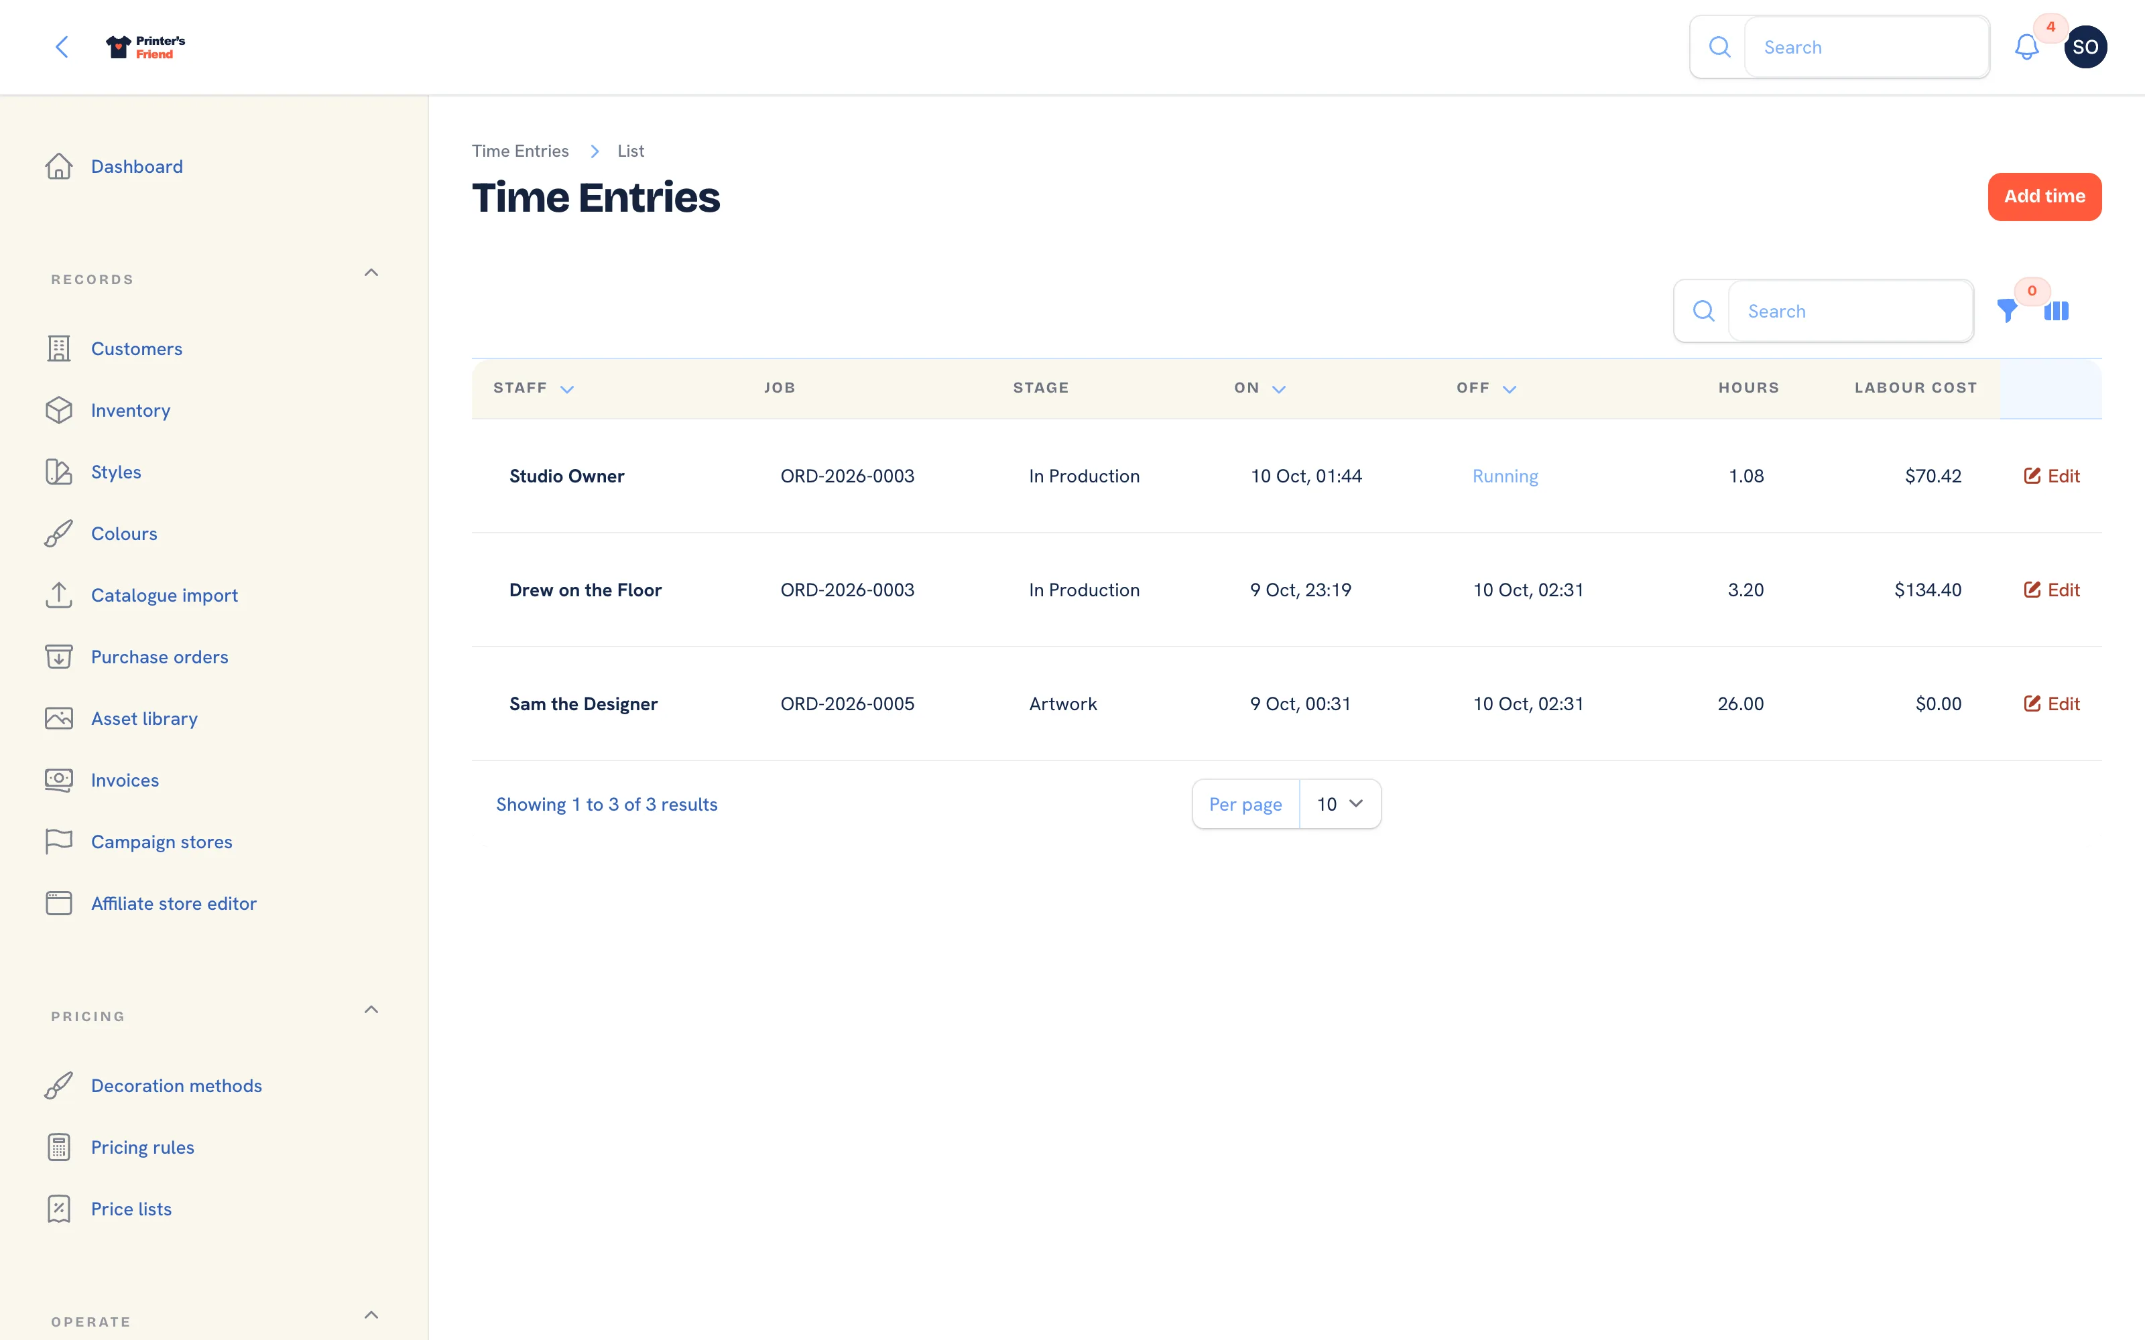Click ORD-2026-0005 job cell

pyautogui.click(x=847, y=703)
